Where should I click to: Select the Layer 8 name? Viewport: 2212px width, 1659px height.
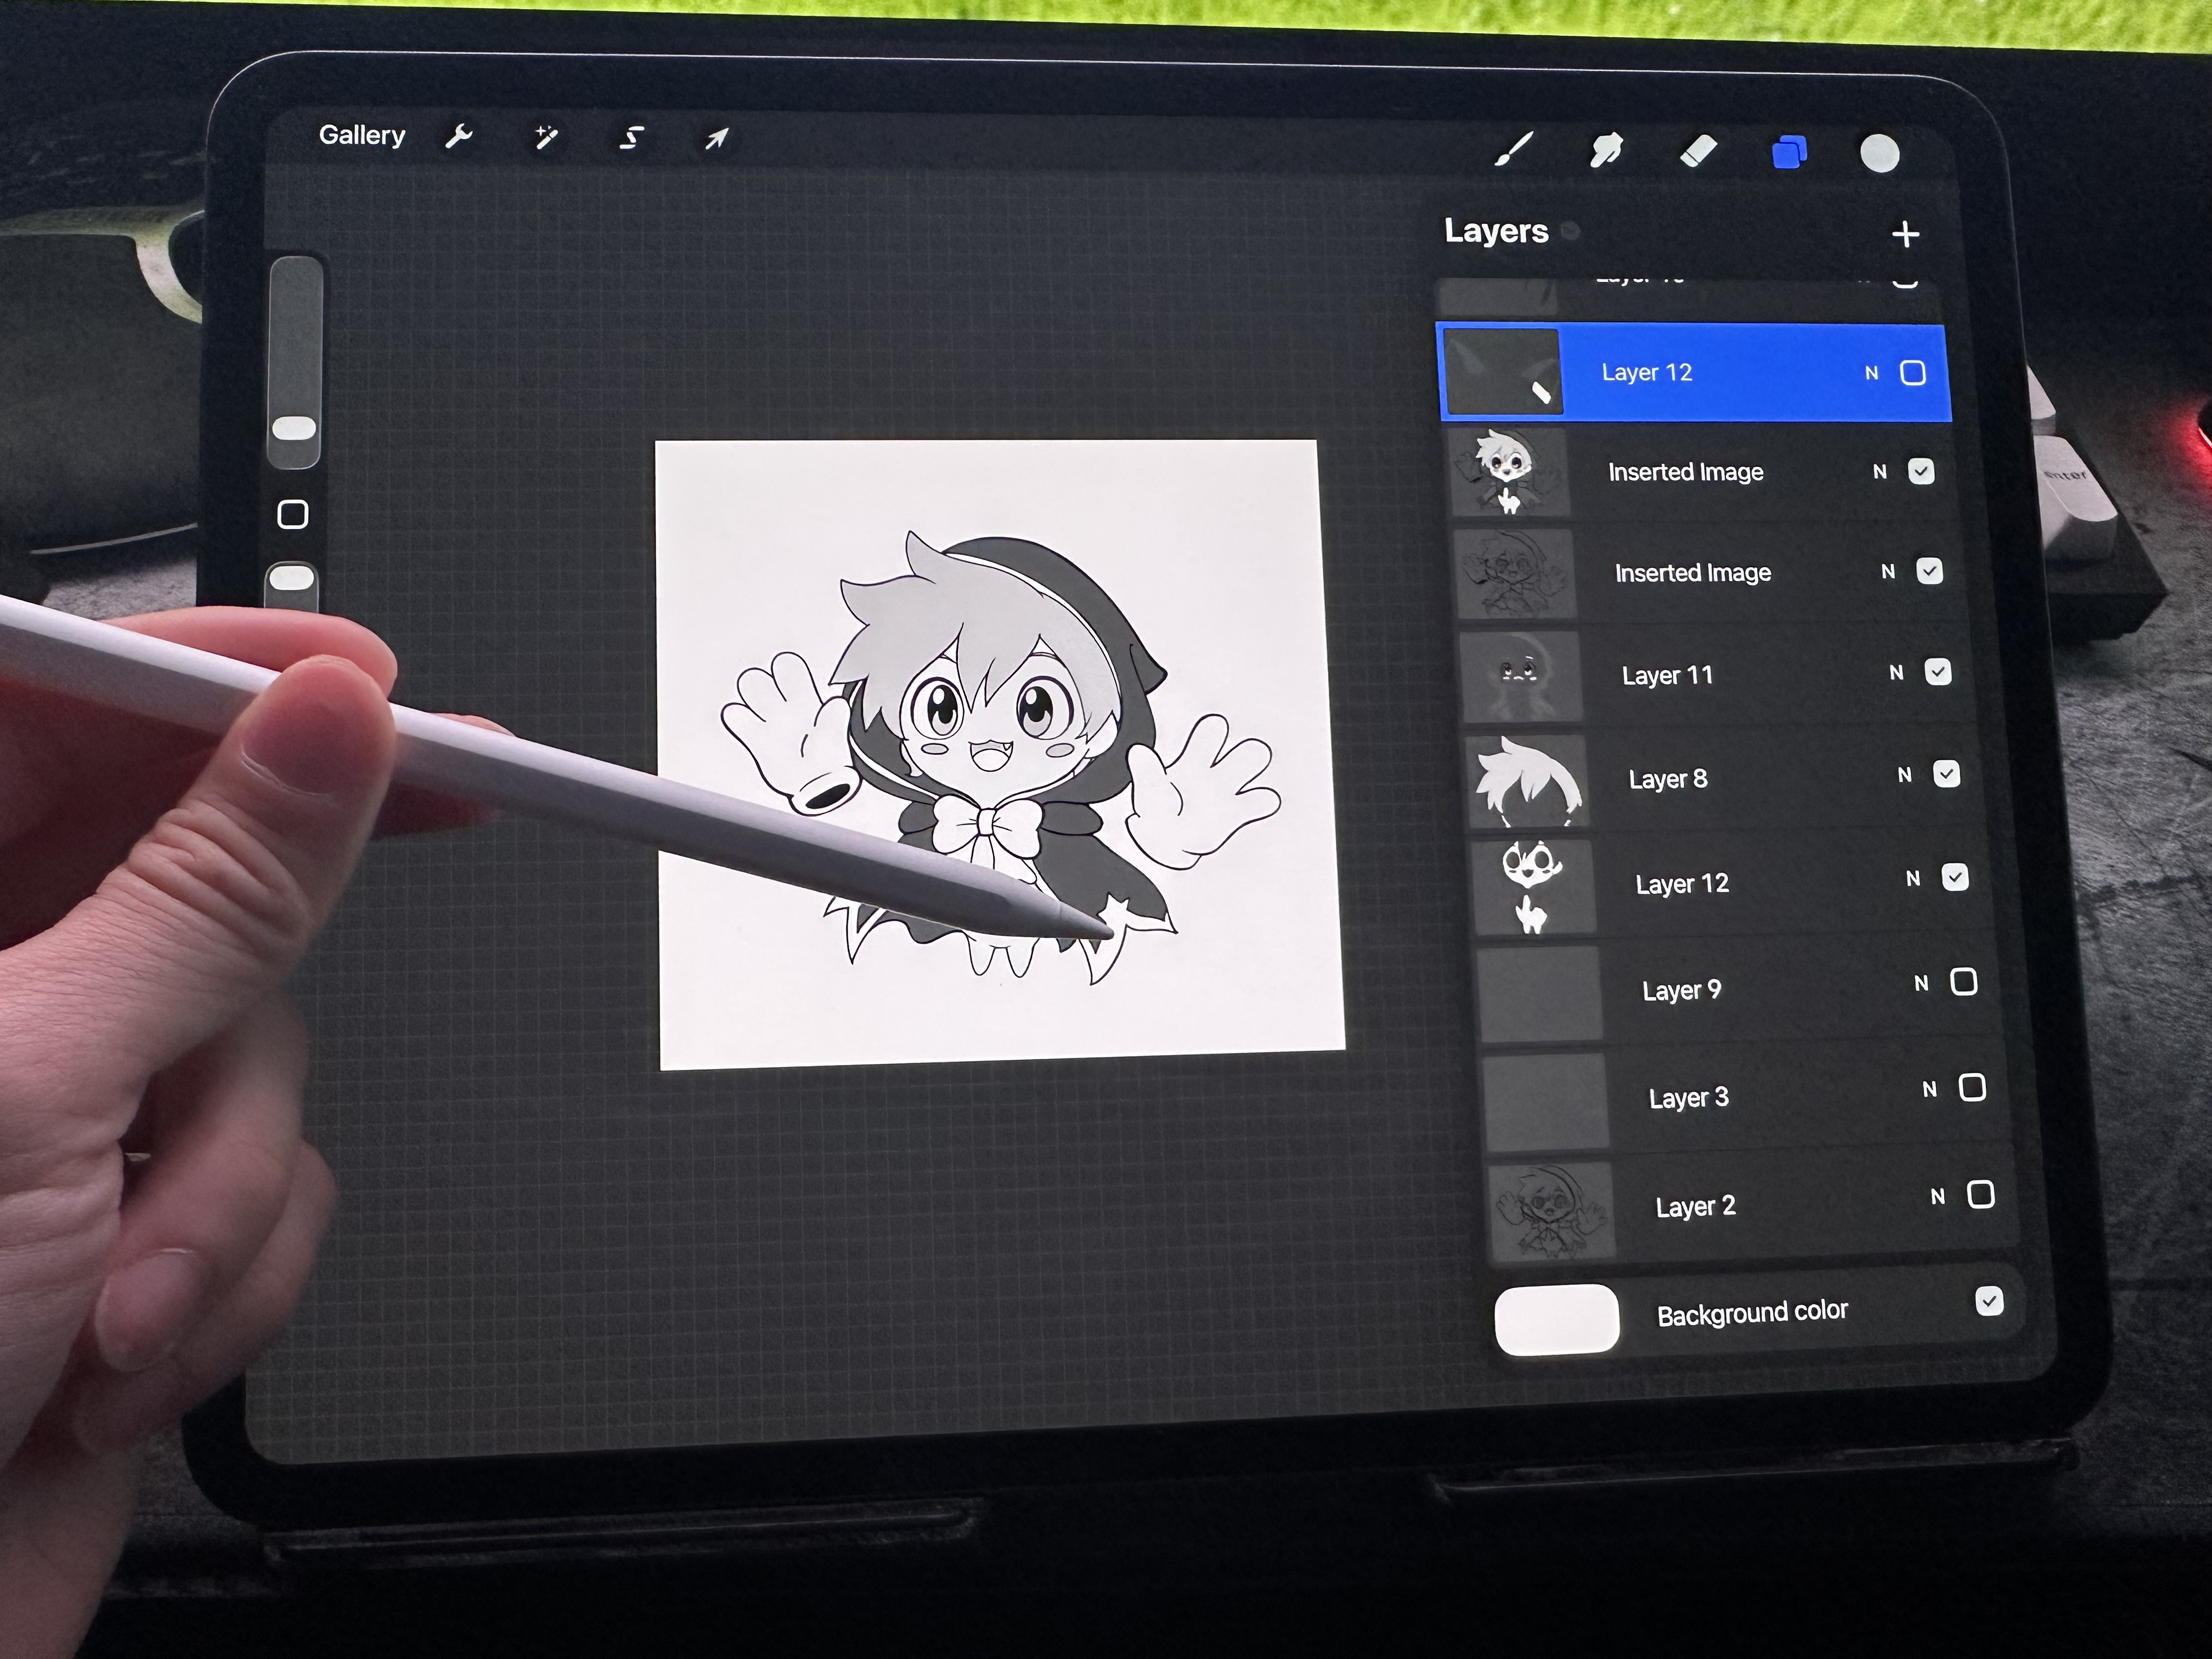(x=1668, y=779)
